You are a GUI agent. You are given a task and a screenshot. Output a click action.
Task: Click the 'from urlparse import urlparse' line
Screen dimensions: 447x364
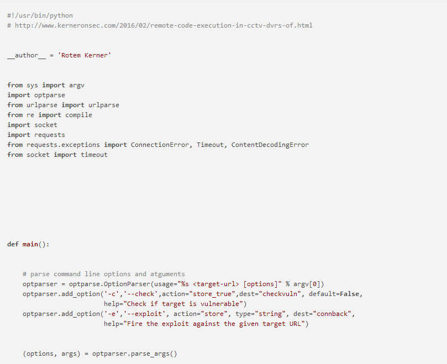coord(63,105)
